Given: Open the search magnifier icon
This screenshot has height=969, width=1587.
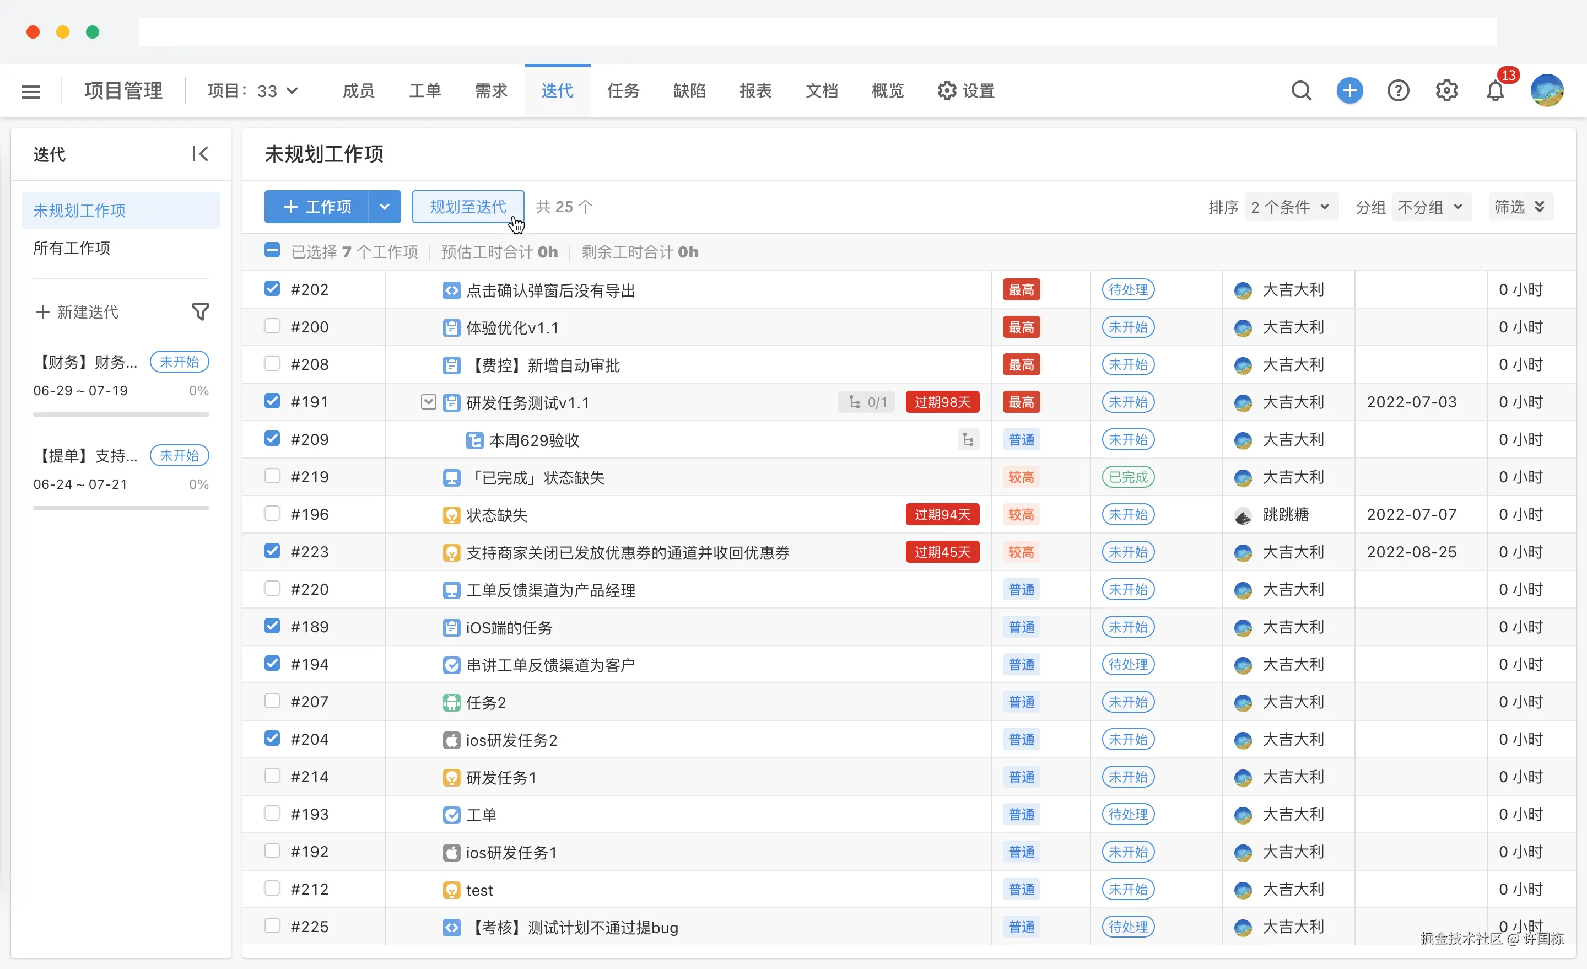Looking at the screenshot, I should pos(1301,90).
